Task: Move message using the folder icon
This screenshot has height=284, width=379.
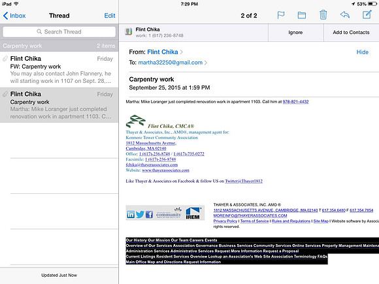Action: coord(302,15)
